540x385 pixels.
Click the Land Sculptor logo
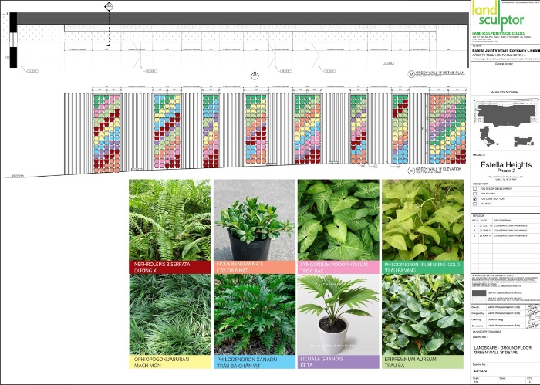point(503,17)
